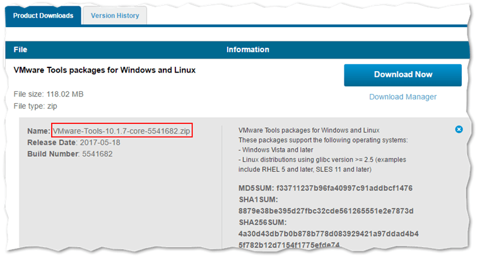Click the VMware Tools packages for Windows and Linux heading
The image size is (477, 257).
point(105,70)
